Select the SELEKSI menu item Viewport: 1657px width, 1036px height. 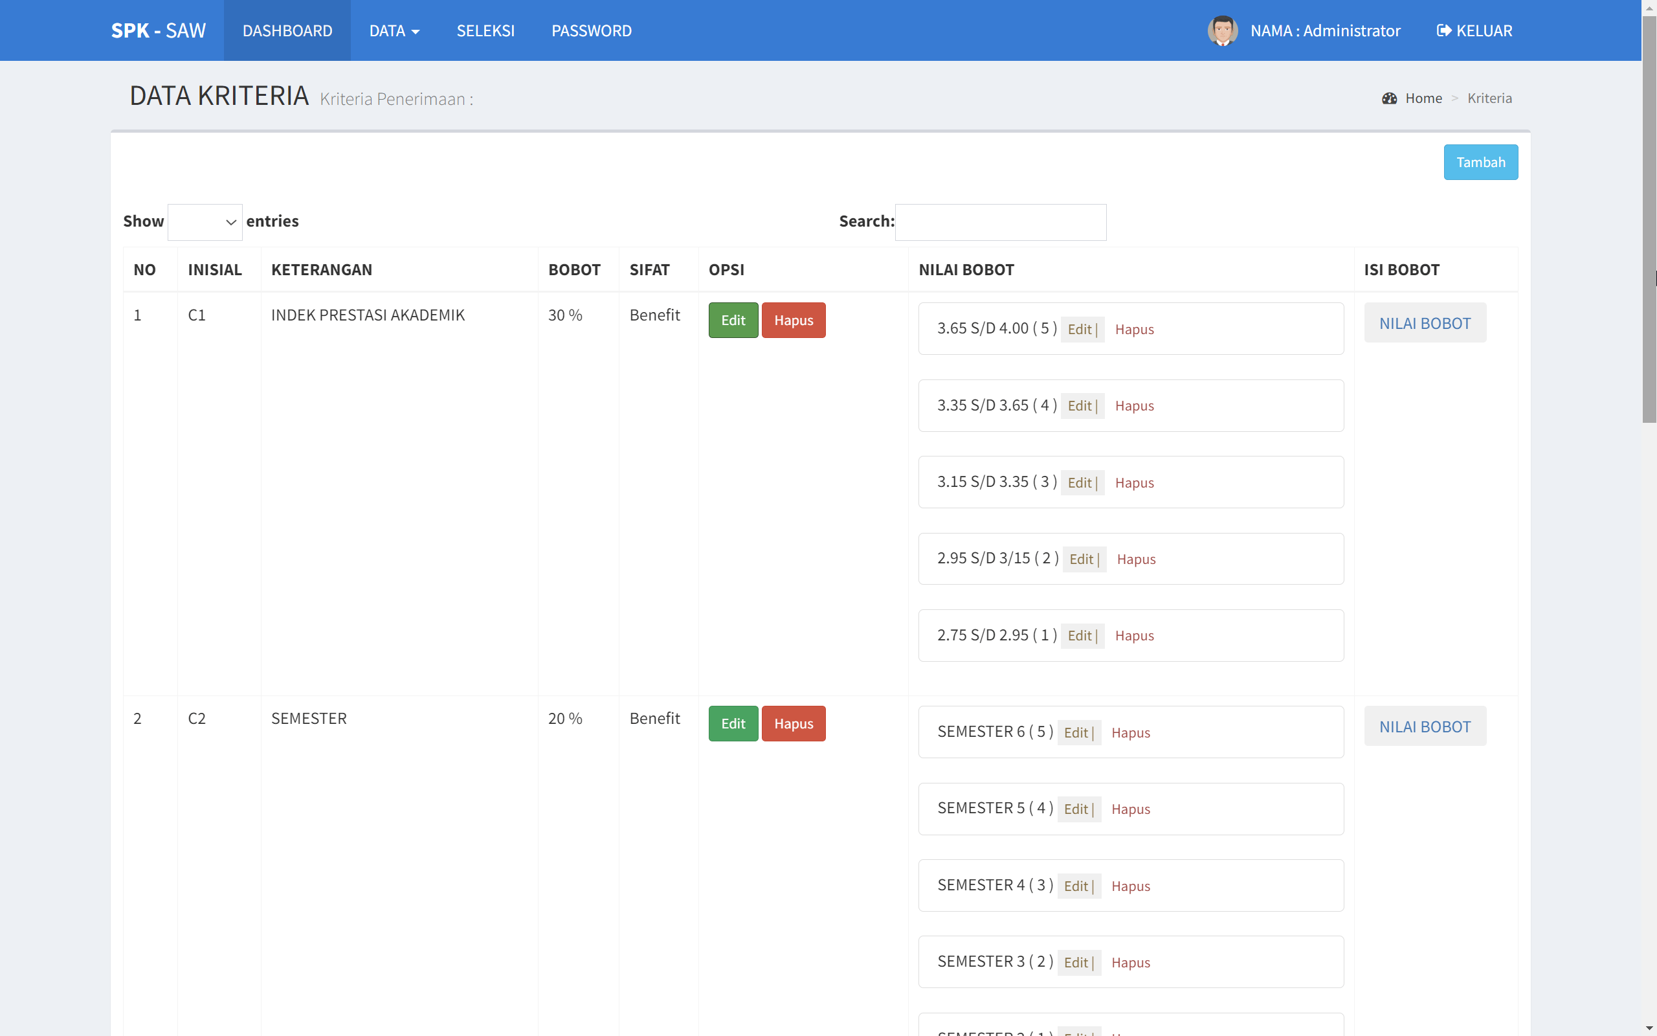point(485,30)
